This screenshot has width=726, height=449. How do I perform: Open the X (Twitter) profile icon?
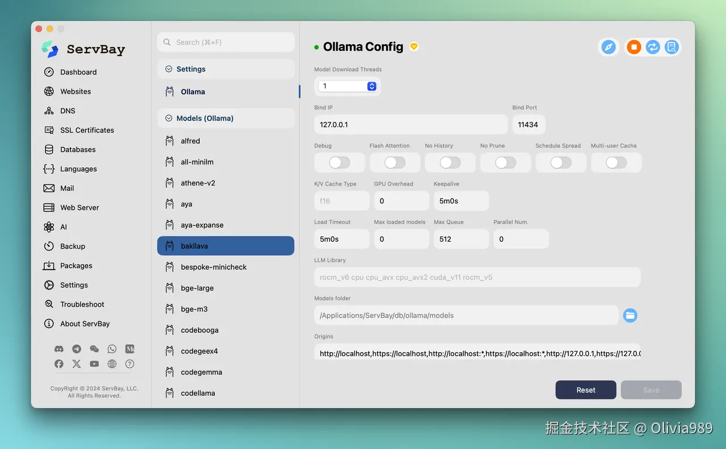click(77, 364)
